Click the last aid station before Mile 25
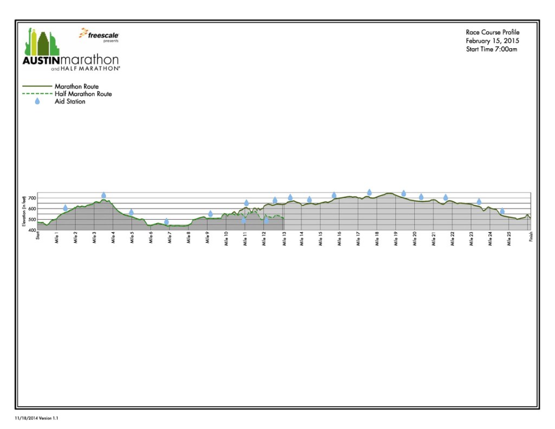 (x=502, y=211)
